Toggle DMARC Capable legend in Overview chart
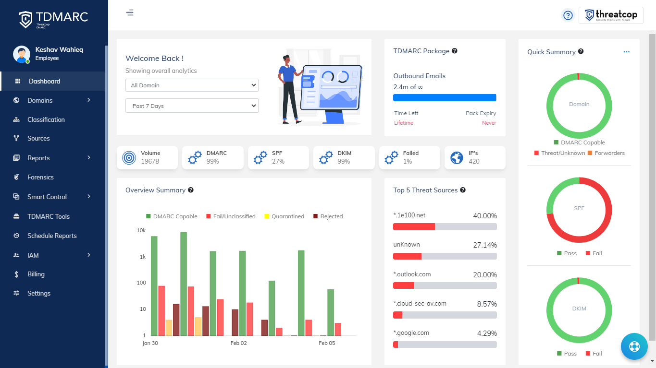Screen dimensions: 656x368 coord(172,216)
